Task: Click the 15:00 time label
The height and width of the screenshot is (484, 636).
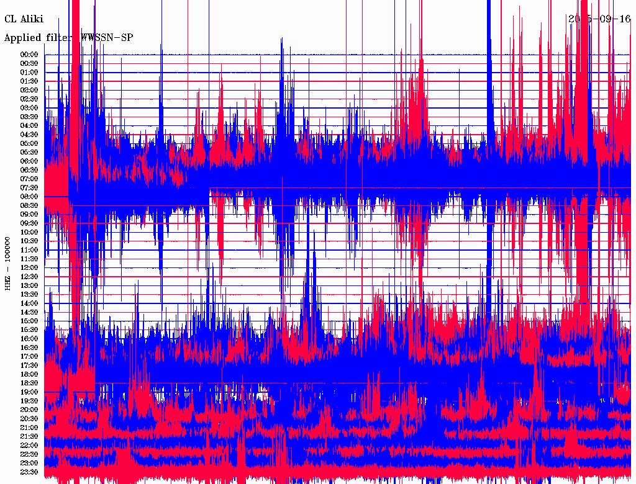Action: point(29,321)
